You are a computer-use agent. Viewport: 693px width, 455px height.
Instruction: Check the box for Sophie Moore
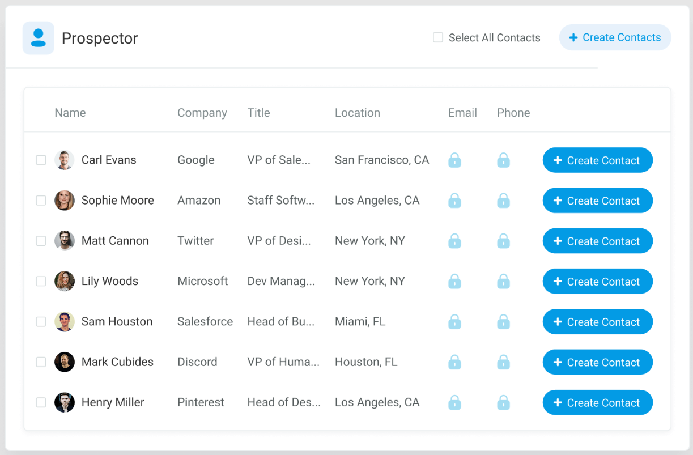[x=41, y=200]
